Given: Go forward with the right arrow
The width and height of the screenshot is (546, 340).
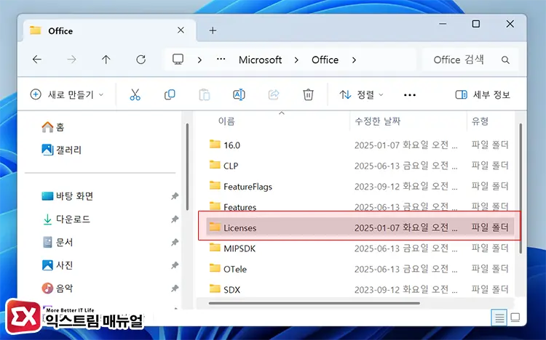Looking at the screenshot, I should tap(71, 60).
